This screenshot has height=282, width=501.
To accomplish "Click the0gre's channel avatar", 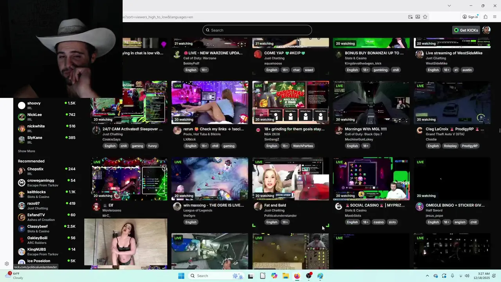I will click(x=177, y=206).
